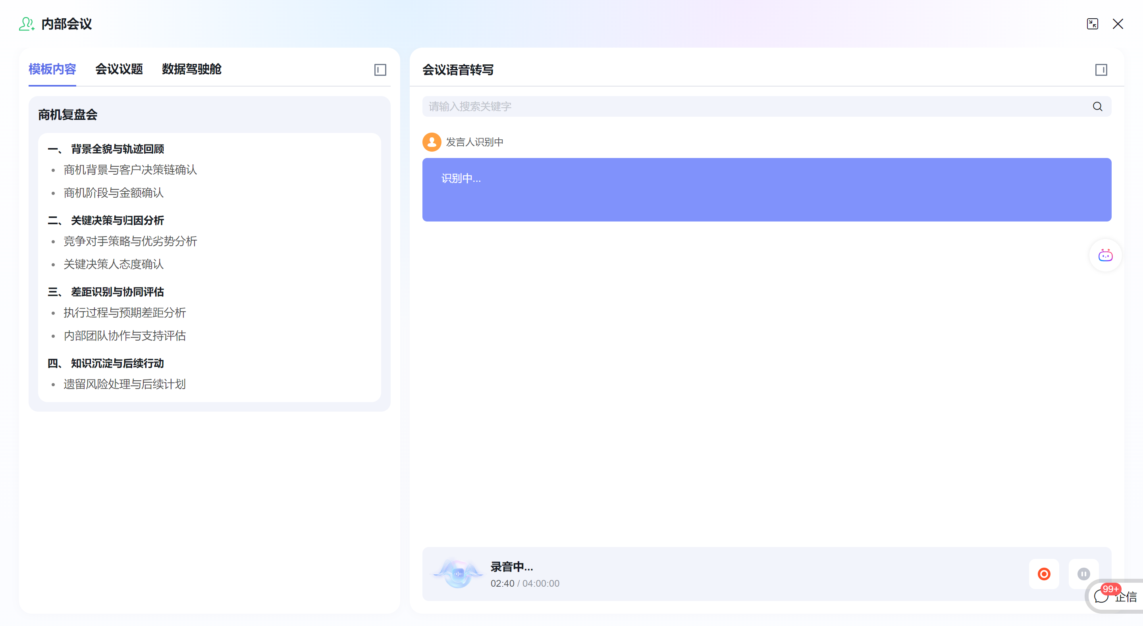The width and height of the screenshot is (1143, 626).
Task: Open the 企信 chat bubble icon
Action: [1101, 597]
